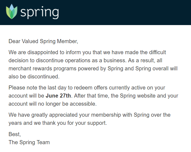The height and width of the screenshot is (152, 191).
Task: Click the light green left logo petal
Action: click(x=8, y=12)
